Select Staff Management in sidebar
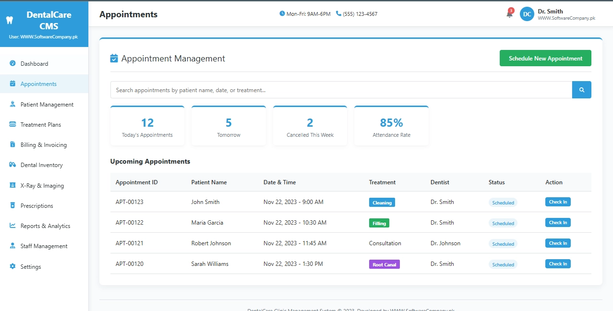Viewport: 613px width, 311px height. click(x=44, y=246)
